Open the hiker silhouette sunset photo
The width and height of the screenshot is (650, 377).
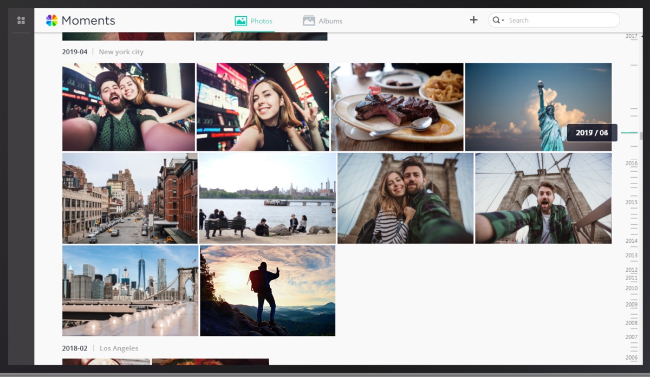click(268, 290)
